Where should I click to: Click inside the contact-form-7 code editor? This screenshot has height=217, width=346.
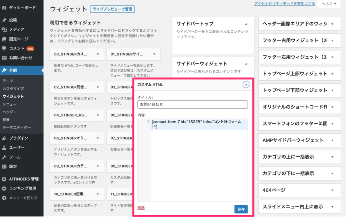point(199,160)
